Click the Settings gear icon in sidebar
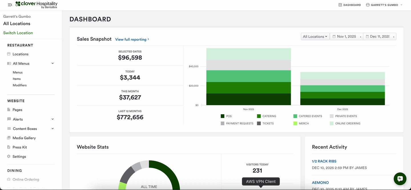This screenshot has width=411, height=190. click(x=9, y=156)
